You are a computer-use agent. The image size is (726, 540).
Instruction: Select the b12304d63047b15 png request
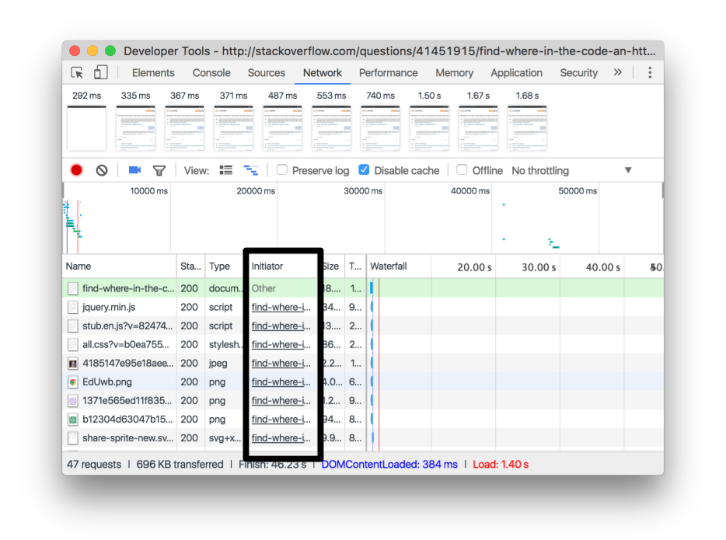(x=363, y=420)
